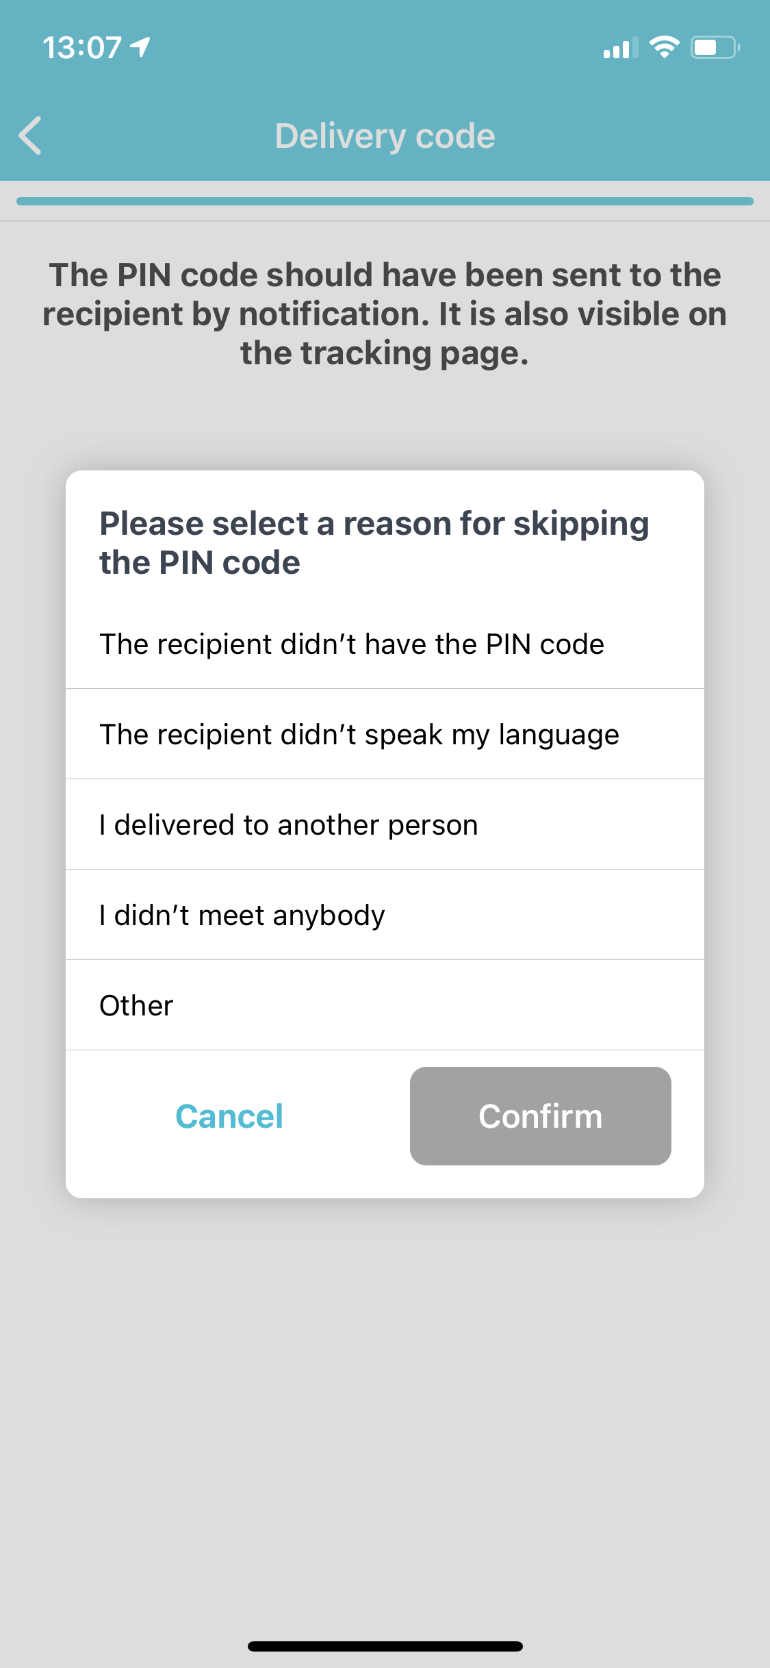This screenshot has width=770, height=1668.
Task: Cancel the skip PIN dialog
Action: [x=229, y=1116]
